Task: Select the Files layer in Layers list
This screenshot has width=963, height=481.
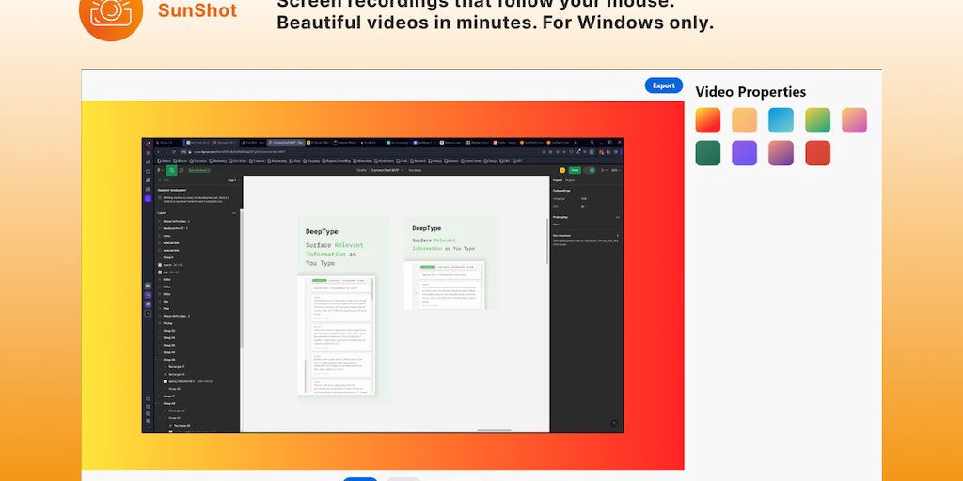Action: pos(166,308)
